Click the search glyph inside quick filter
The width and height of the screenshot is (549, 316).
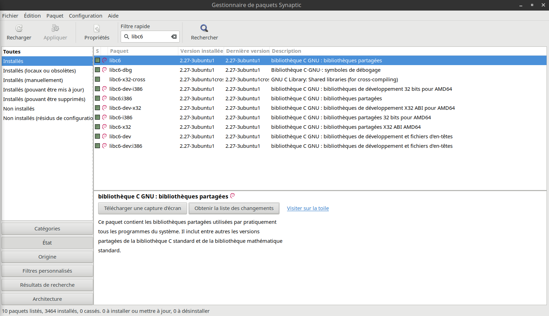pyautogui.click(x=127, y=37)
